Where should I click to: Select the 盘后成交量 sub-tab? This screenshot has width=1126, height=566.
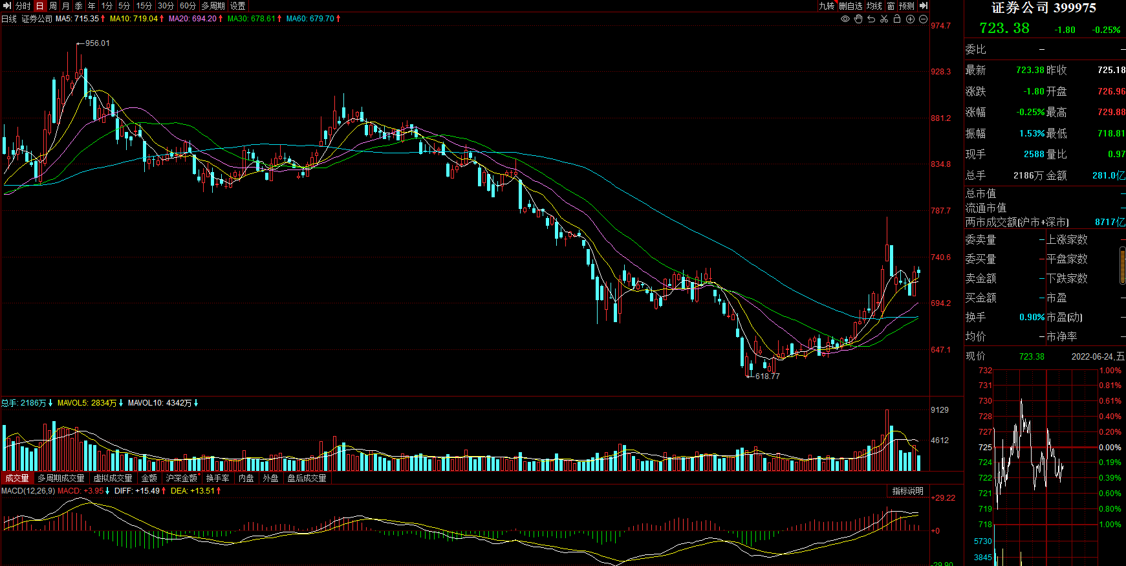coord(307,478)
